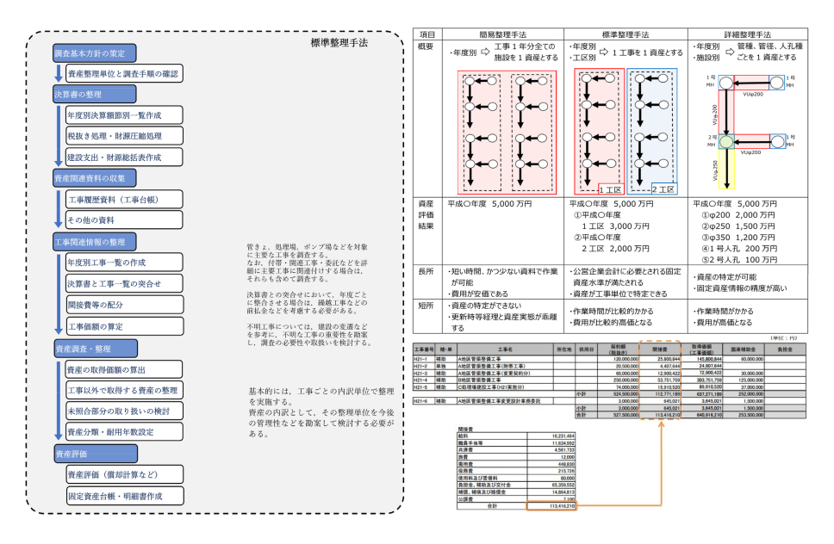834x544 pixels.
Task: Click the orange-highlighted total 113,416,210 cell
Action: click(x=553, y=508)
